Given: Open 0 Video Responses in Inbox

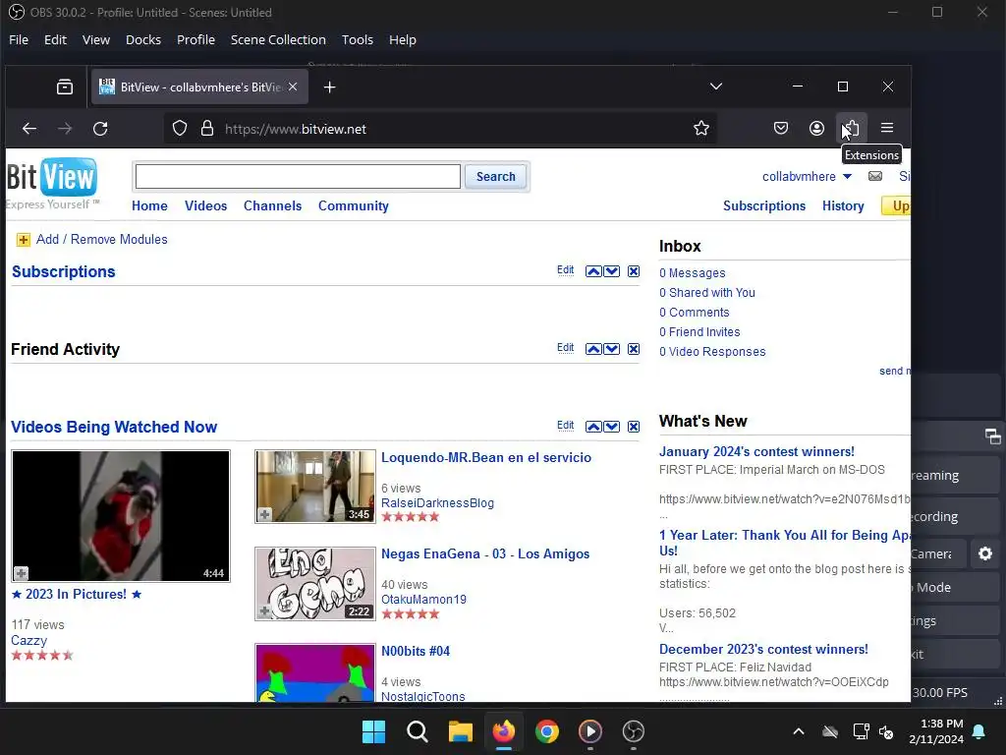Looking at the screenshot, I should point(712,352).
